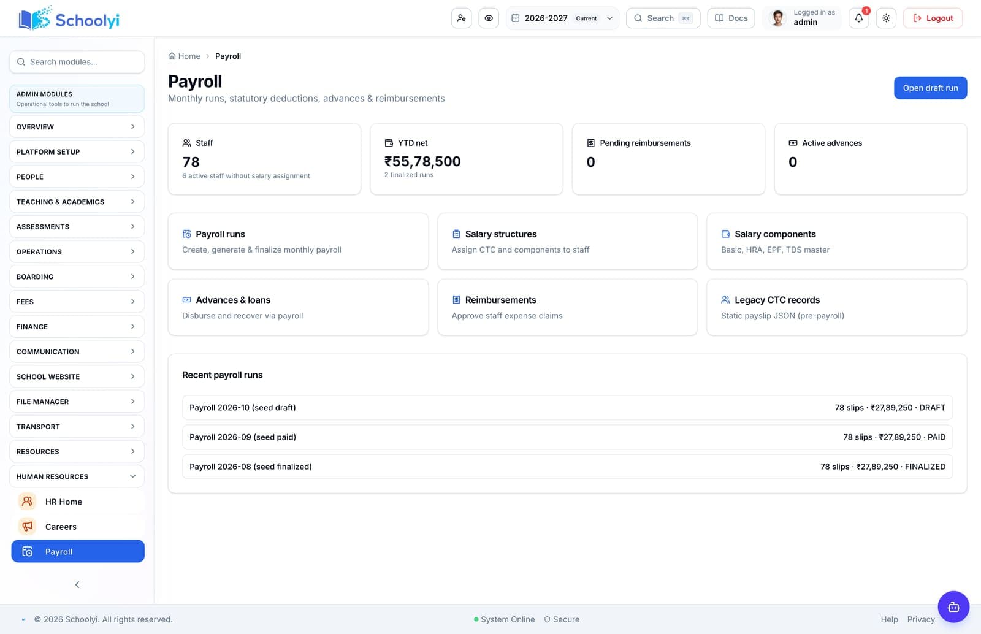Select Payroll in the sidebar
Viewport: 981px width, 634px height.
tap(78, 551)
